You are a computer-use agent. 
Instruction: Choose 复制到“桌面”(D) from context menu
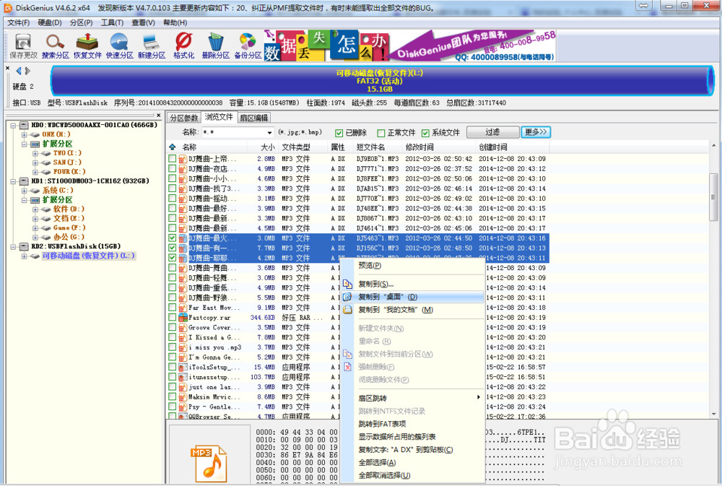tap(412, 297)
